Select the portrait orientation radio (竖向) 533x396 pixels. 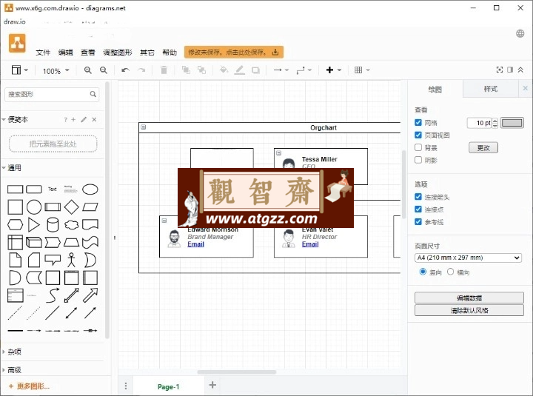[x=423, y=272]
